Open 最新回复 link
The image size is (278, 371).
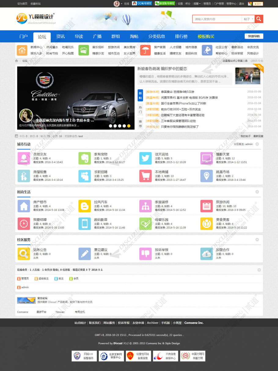(258, 136)
